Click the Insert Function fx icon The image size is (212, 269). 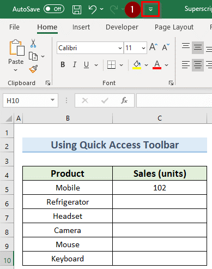[124, 100]
